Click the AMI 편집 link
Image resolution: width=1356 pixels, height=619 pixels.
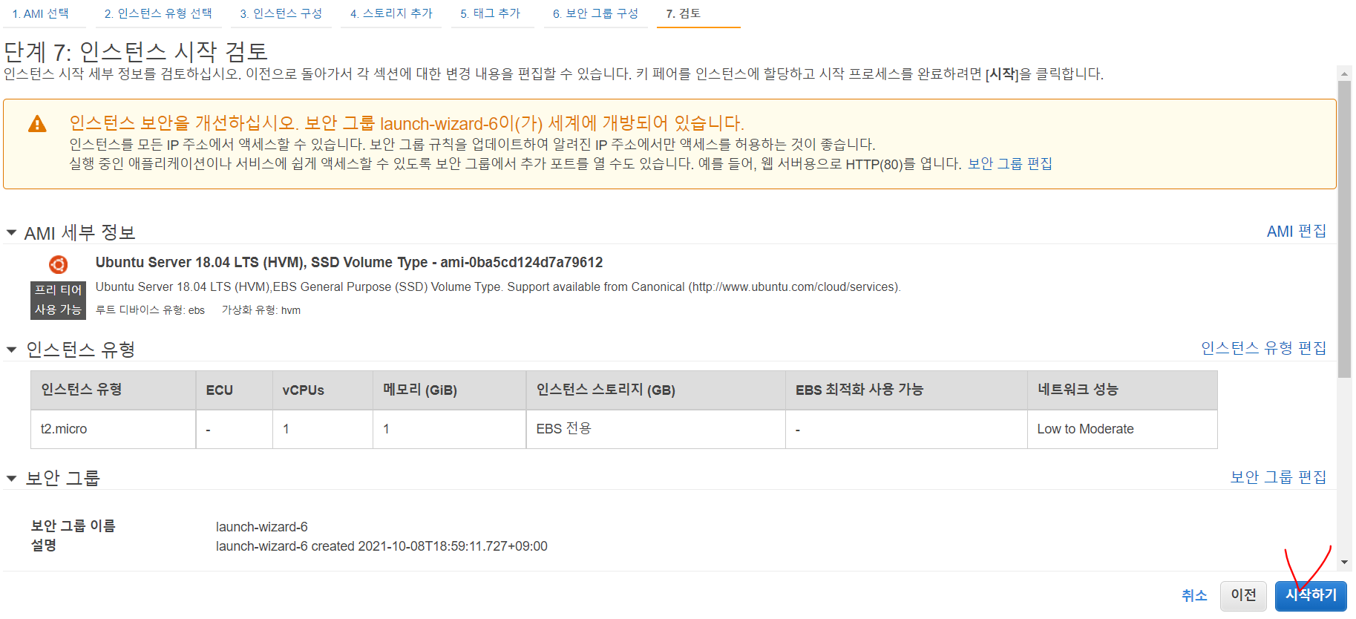(x=1296, y=232)
